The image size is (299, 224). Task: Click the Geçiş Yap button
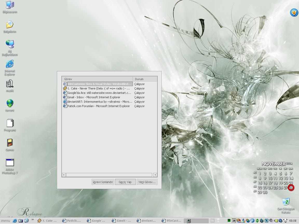[125, 182]
